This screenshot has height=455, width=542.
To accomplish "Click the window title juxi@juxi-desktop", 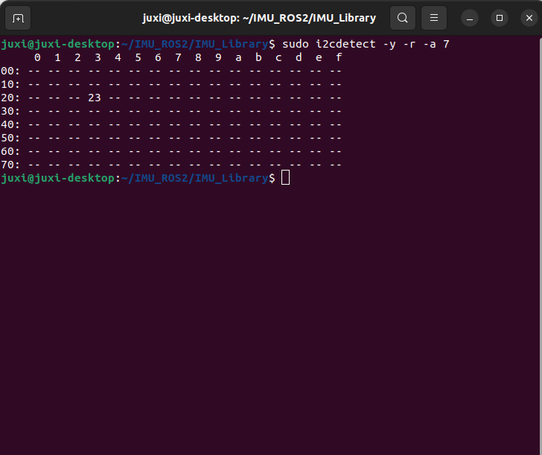I will click(259, 18).
